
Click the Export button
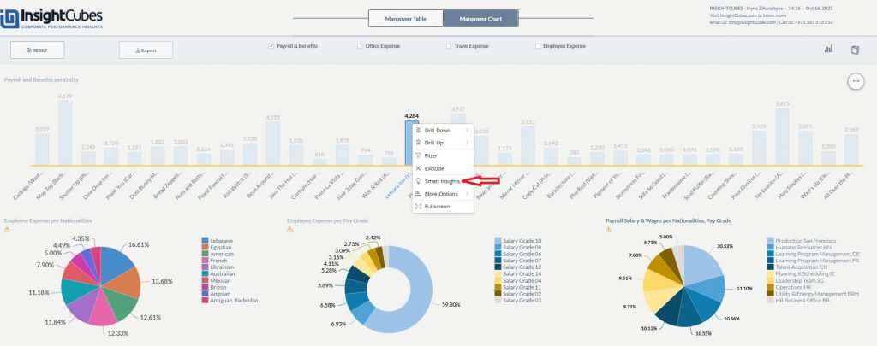[x=146, y=50]
